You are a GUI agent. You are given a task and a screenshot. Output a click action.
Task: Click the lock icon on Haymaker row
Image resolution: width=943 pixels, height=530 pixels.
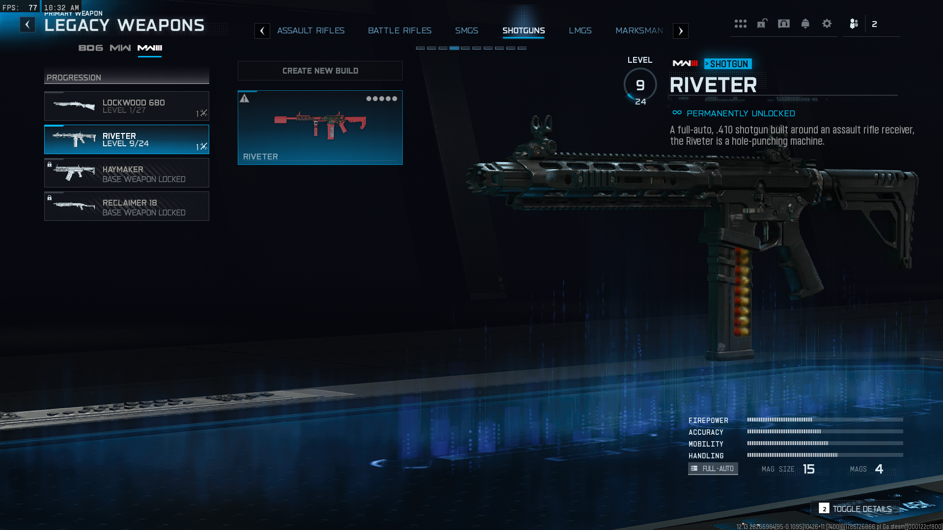[50, 164]
